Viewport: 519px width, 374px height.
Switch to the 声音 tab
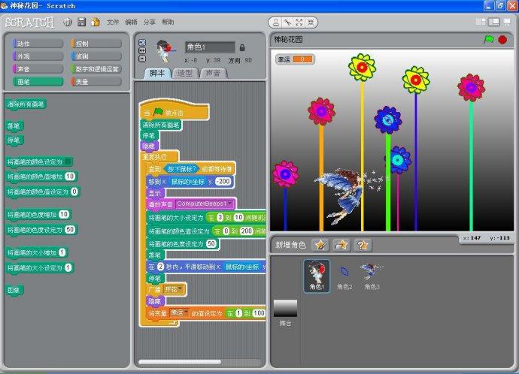pyautogui.click(x=213, y=73)
